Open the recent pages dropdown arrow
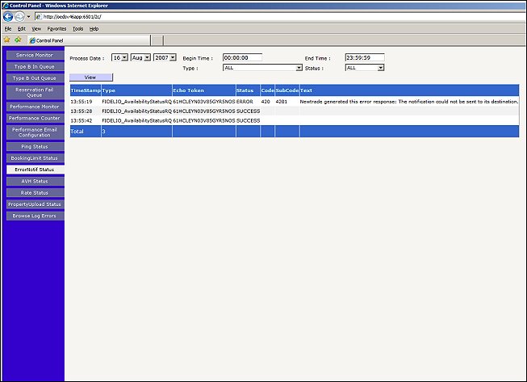527x382 pixels. pyautogui.click(x=30, y=17)
